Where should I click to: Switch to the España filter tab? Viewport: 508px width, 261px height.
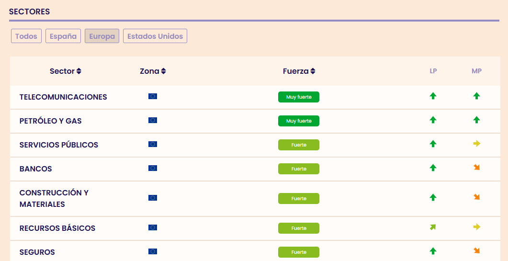coord(63,36)
